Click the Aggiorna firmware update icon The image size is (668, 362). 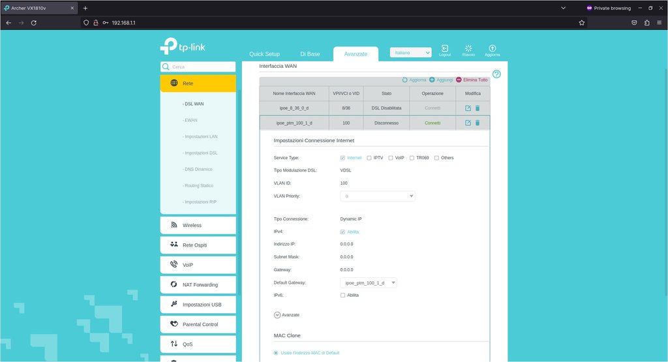[493, 48]
